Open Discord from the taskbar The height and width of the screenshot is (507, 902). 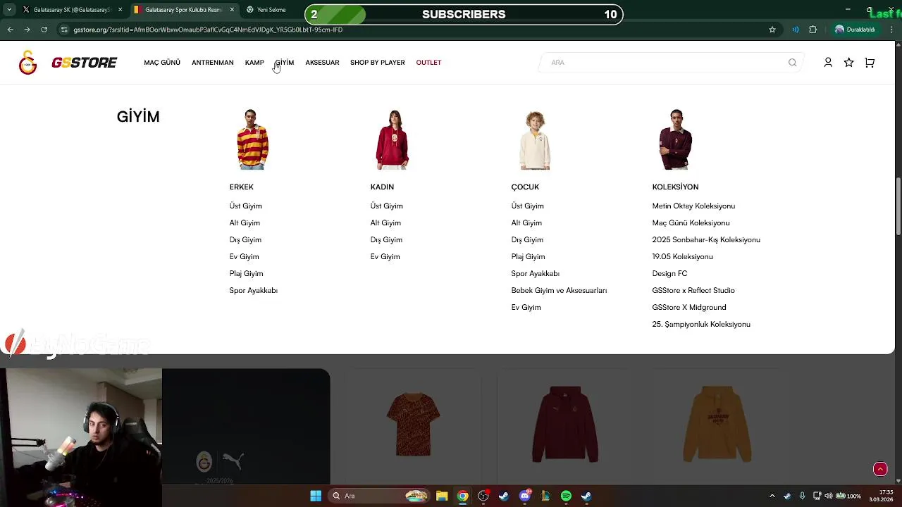tap(524, 496)
